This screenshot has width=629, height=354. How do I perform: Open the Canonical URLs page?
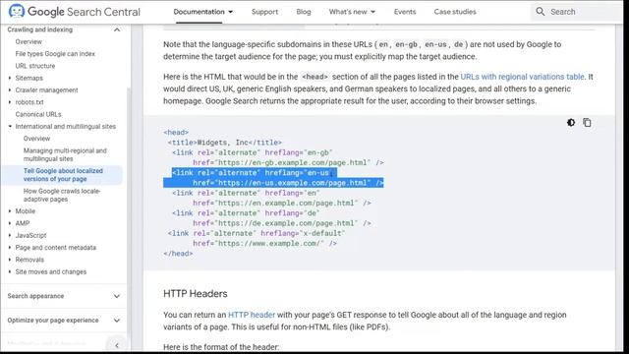[x=38, y=114]
